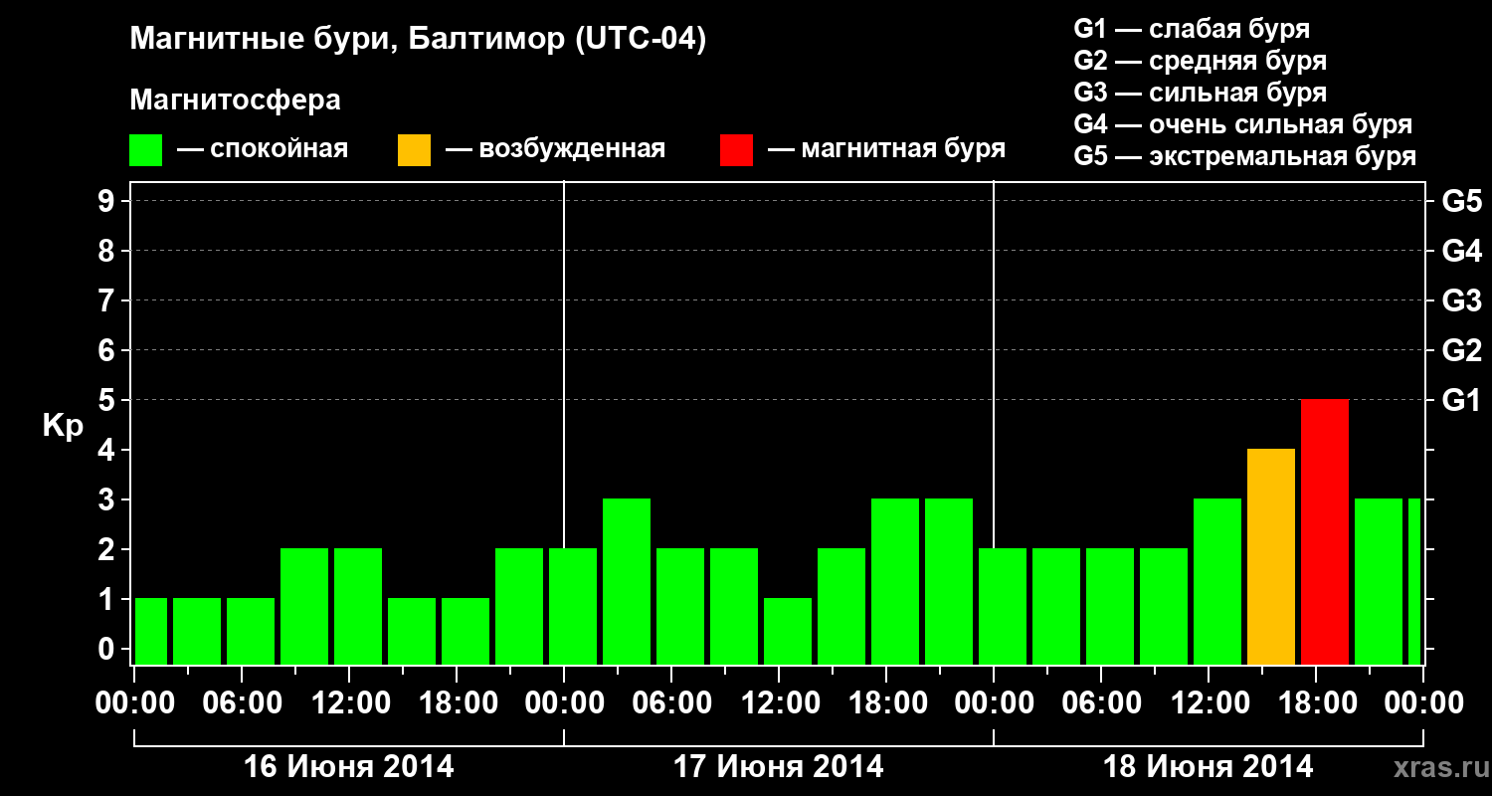
Task: Select the only Kp 1 bar on 17 June
Action: coord(788,632)
